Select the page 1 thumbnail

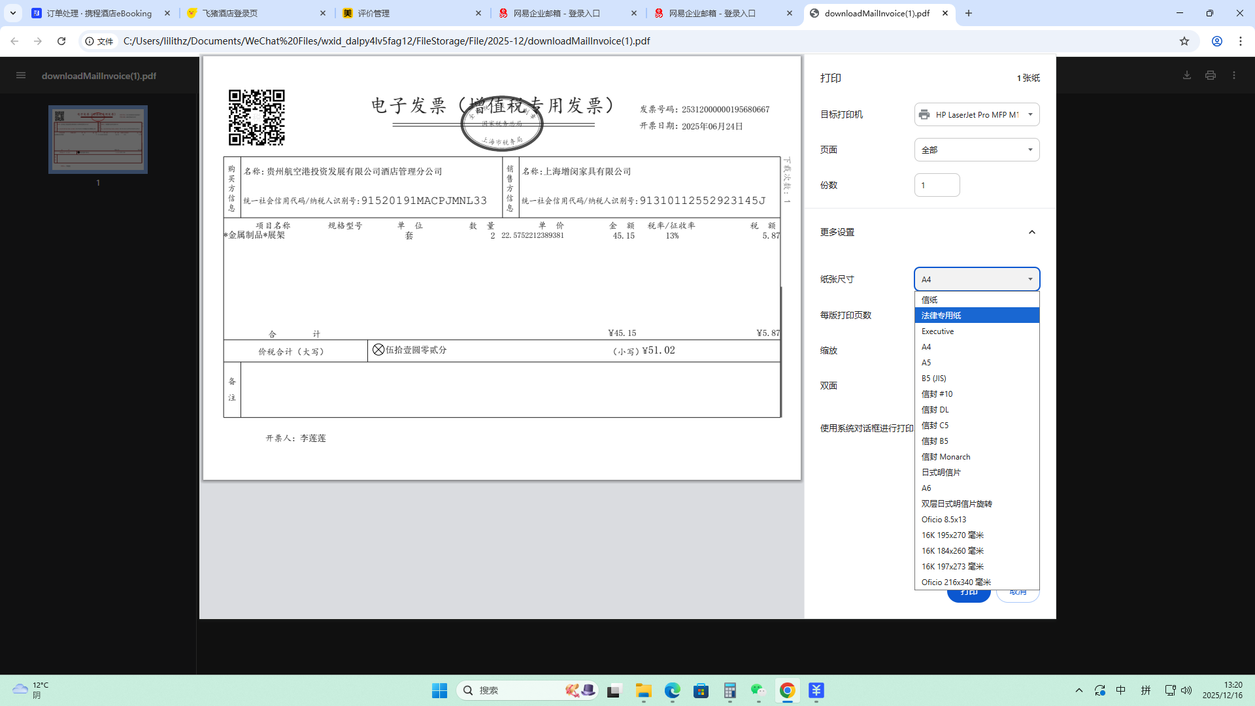98,139
